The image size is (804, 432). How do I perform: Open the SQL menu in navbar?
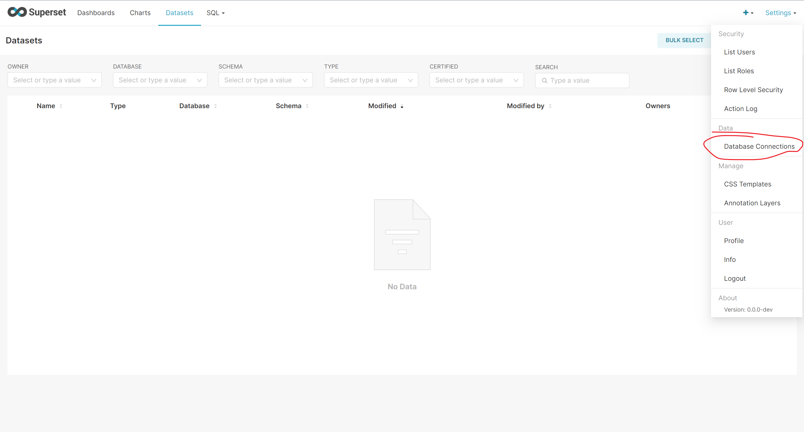click(215, 13)
